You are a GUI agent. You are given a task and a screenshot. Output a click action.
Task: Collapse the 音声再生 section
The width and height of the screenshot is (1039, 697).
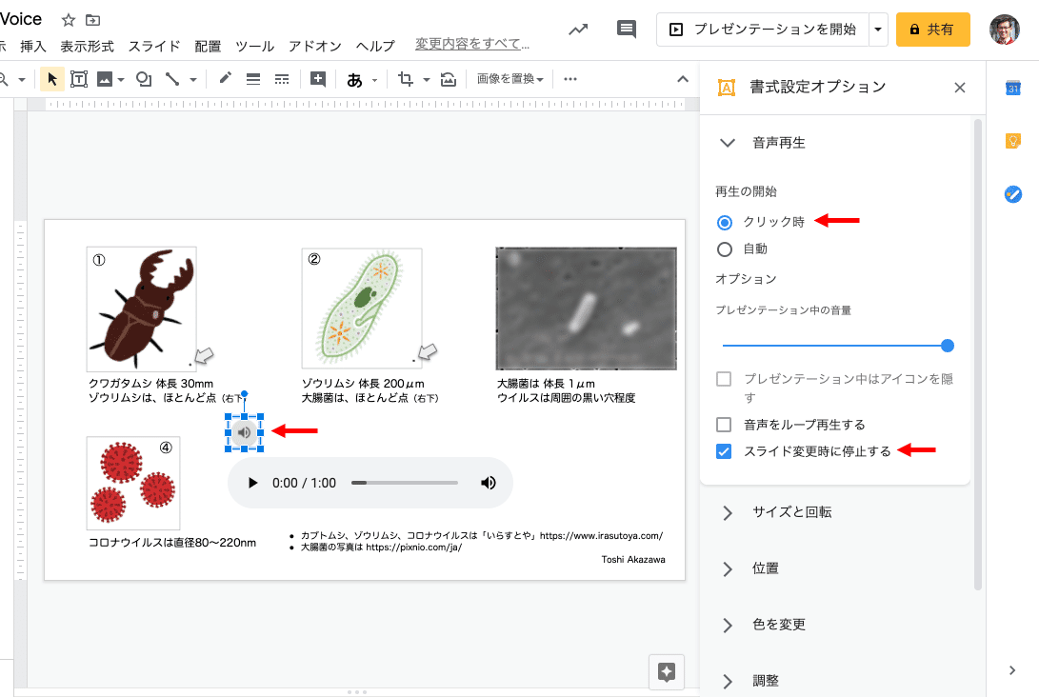coord(728,142)
